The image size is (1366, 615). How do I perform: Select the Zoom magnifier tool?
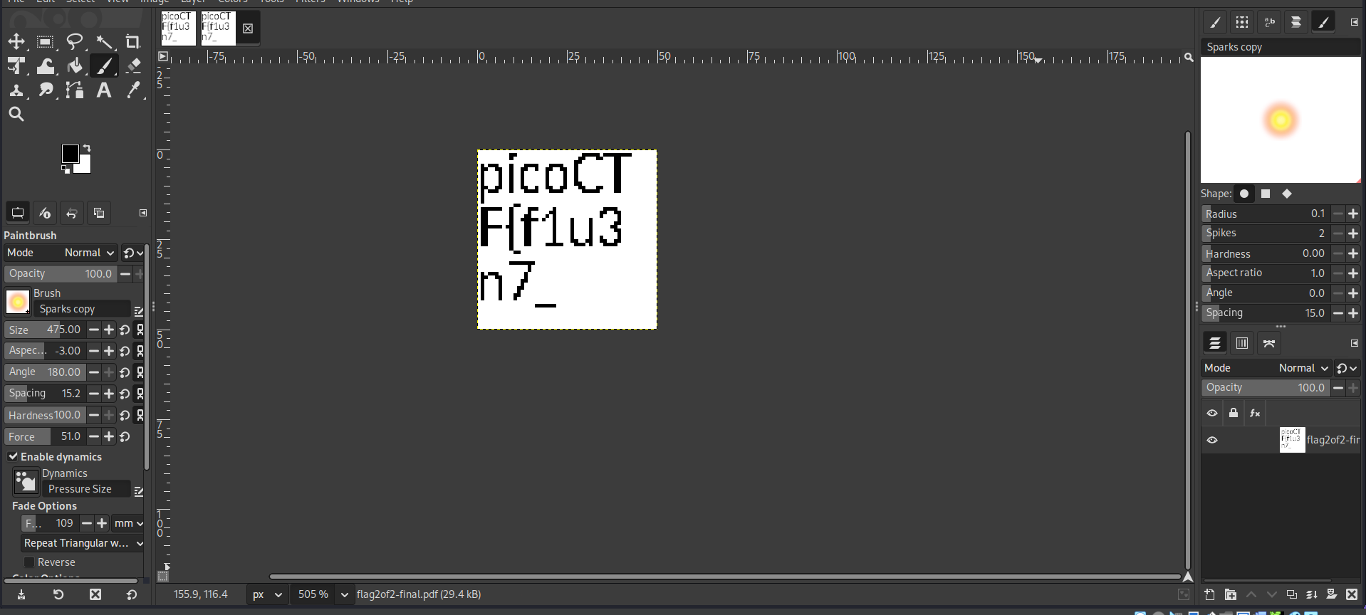[x=16, y=114]
